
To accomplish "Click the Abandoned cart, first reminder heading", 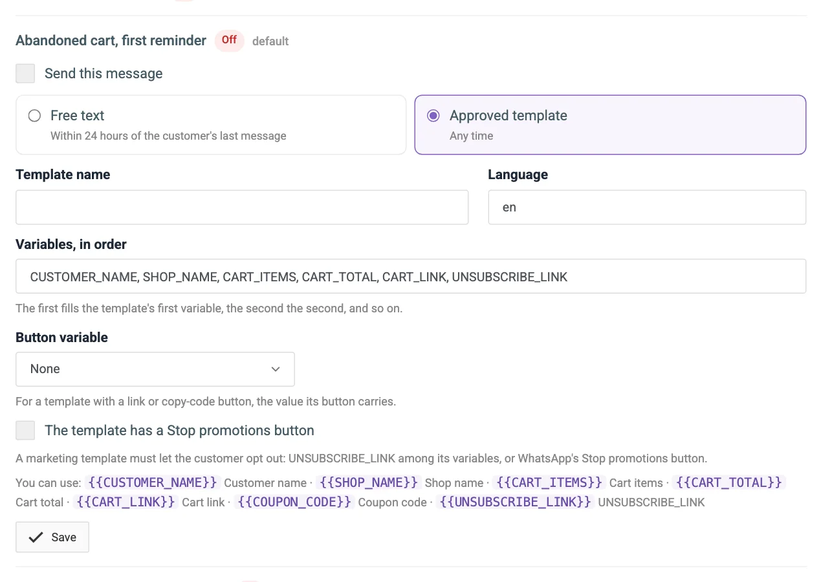I will tap(111, 40).
